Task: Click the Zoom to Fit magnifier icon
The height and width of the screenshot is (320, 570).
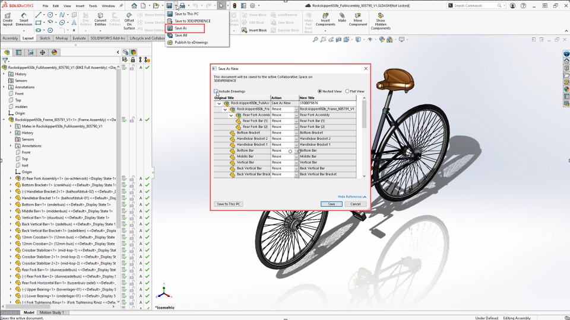Action: (315, 40)
